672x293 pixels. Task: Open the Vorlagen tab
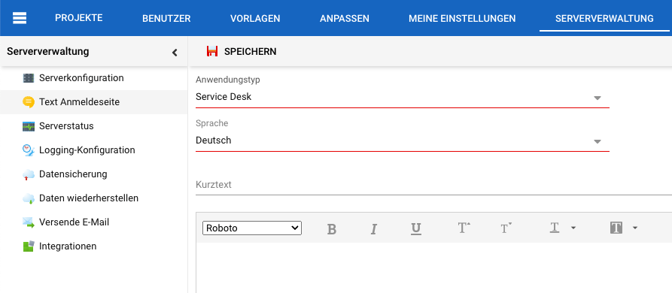(255, 18)
